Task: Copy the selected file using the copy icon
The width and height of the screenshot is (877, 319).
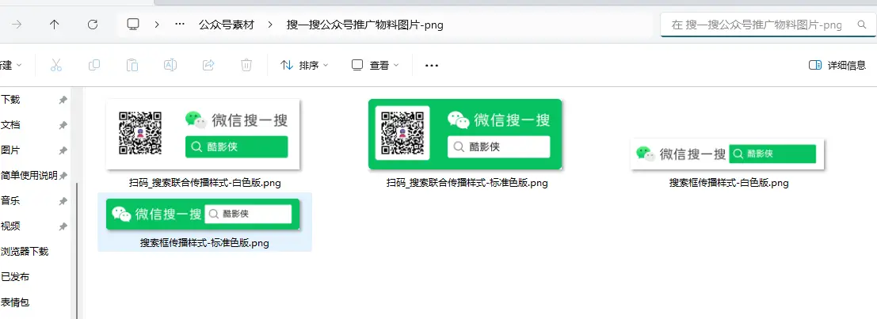Action: (94, 66)
